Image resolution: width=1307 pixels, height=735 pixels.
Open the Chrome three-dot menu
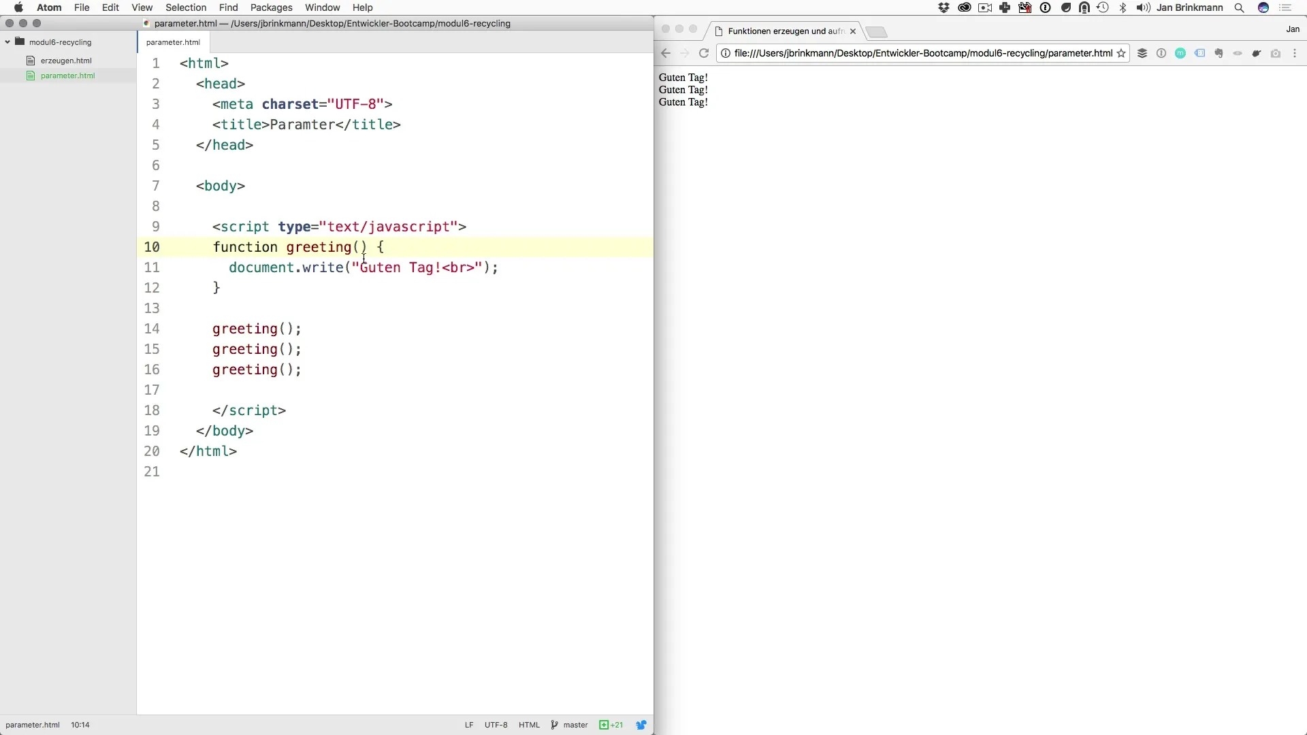[1295, 53]
